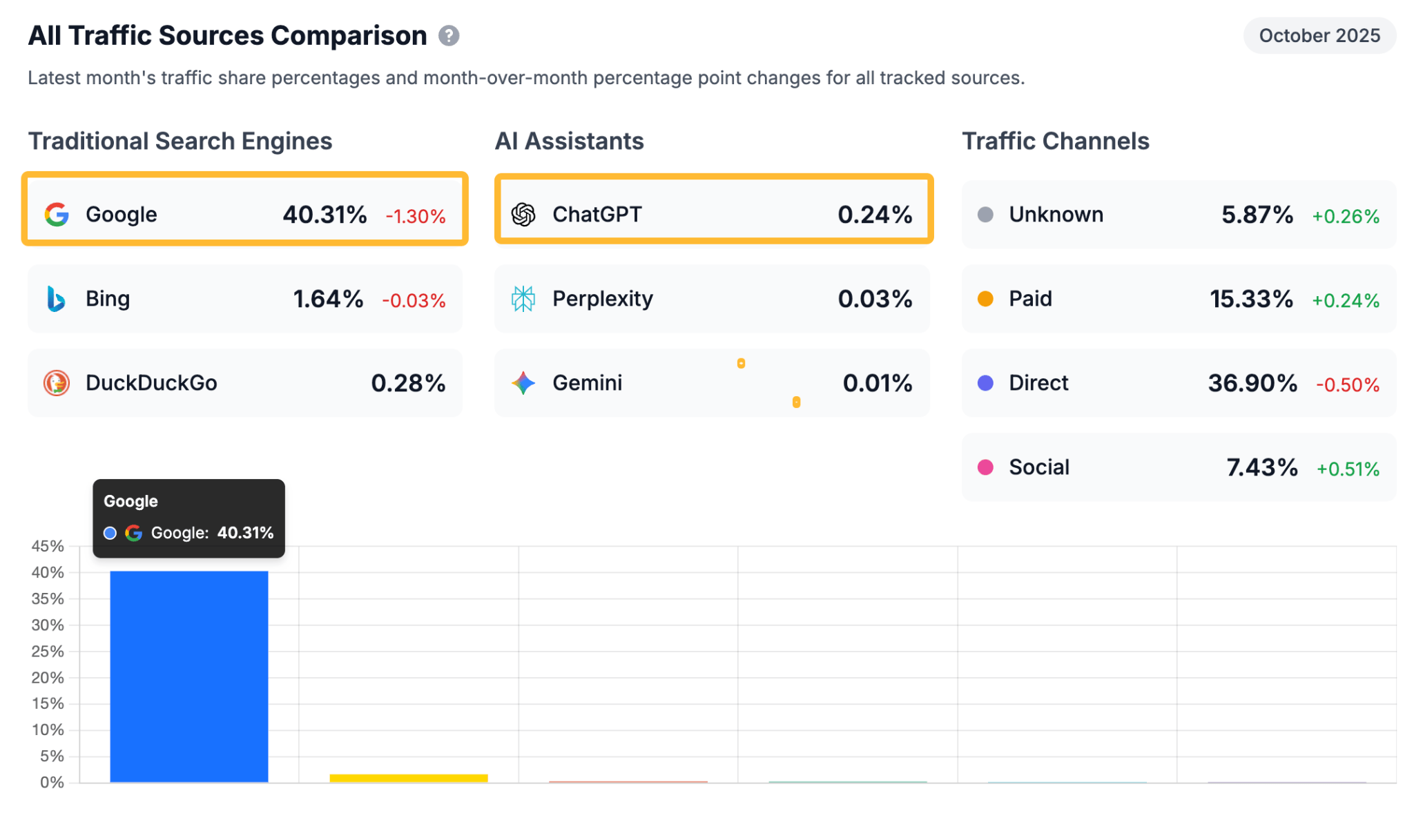The height and width of the screenshot is (820, 1414).
Task: Click the Google icon inside the tooltip
Action: pos(134,533)
